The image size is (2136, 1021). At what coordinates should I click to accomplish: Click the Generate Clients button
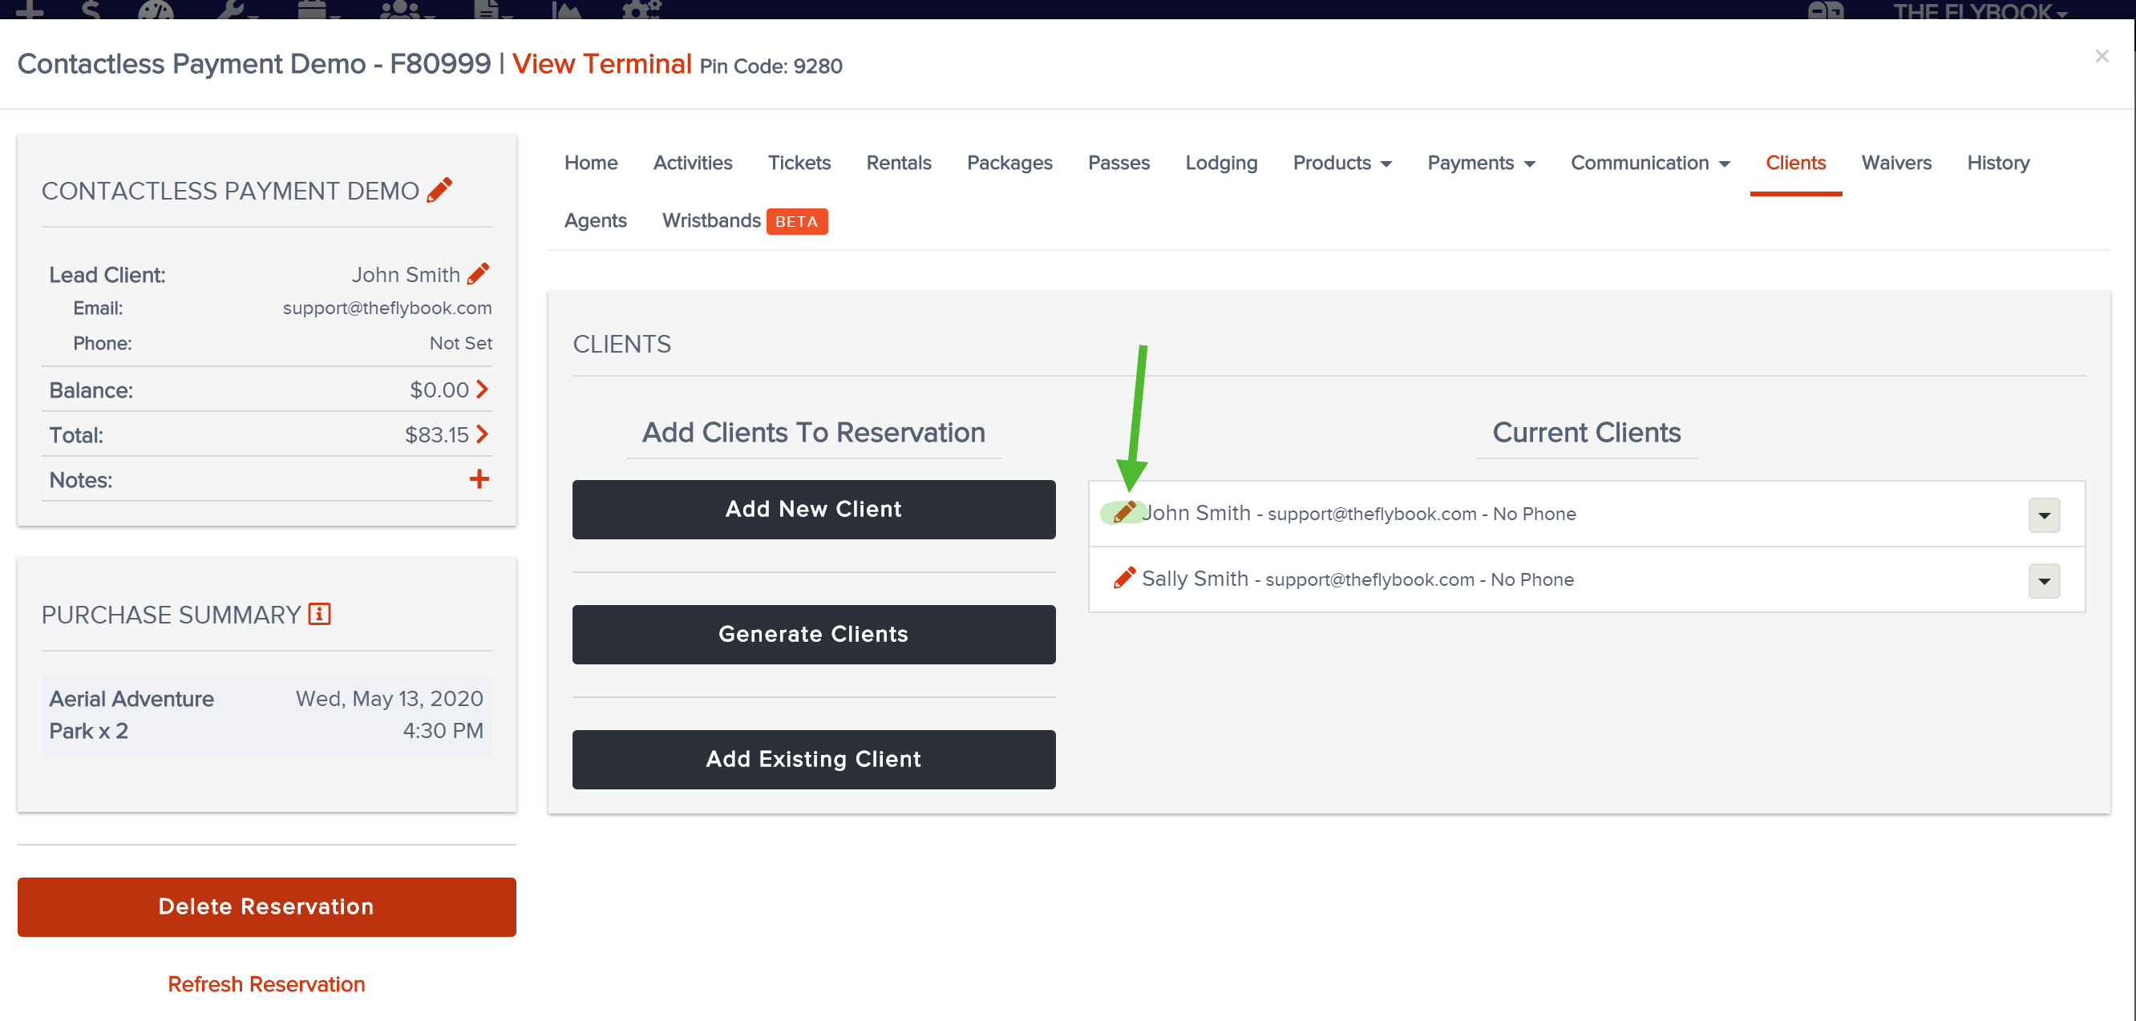click(x=812, y=634)
